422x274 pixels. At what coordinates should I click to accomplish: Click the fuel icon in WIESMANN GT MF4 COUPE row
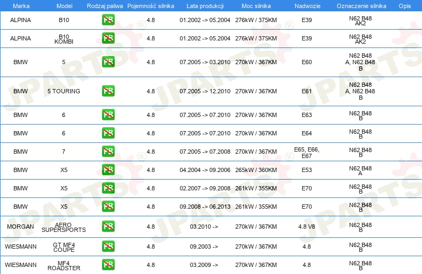pyautogui.click(x=108, y=246)
